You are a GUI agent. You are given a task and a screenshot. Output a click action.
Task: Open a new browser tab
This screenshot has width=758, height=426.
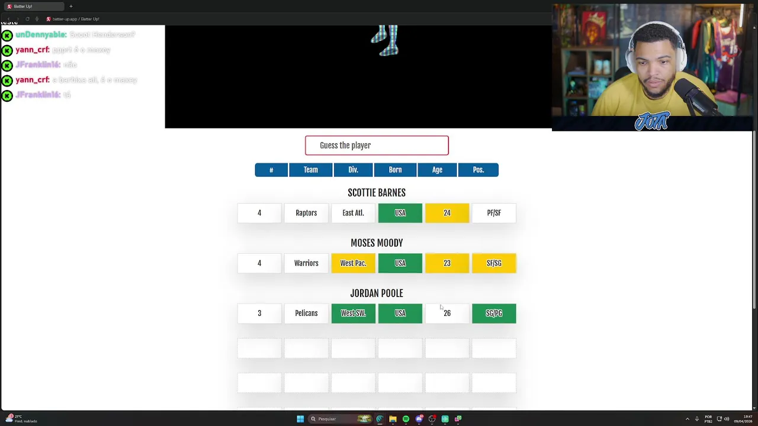pos(70,7)
